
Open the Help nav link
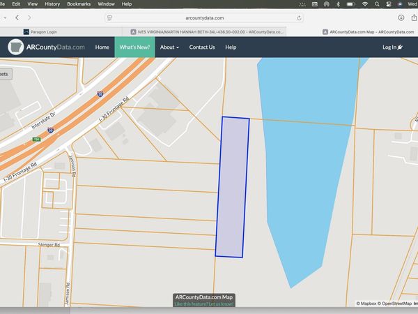[231, 47]
